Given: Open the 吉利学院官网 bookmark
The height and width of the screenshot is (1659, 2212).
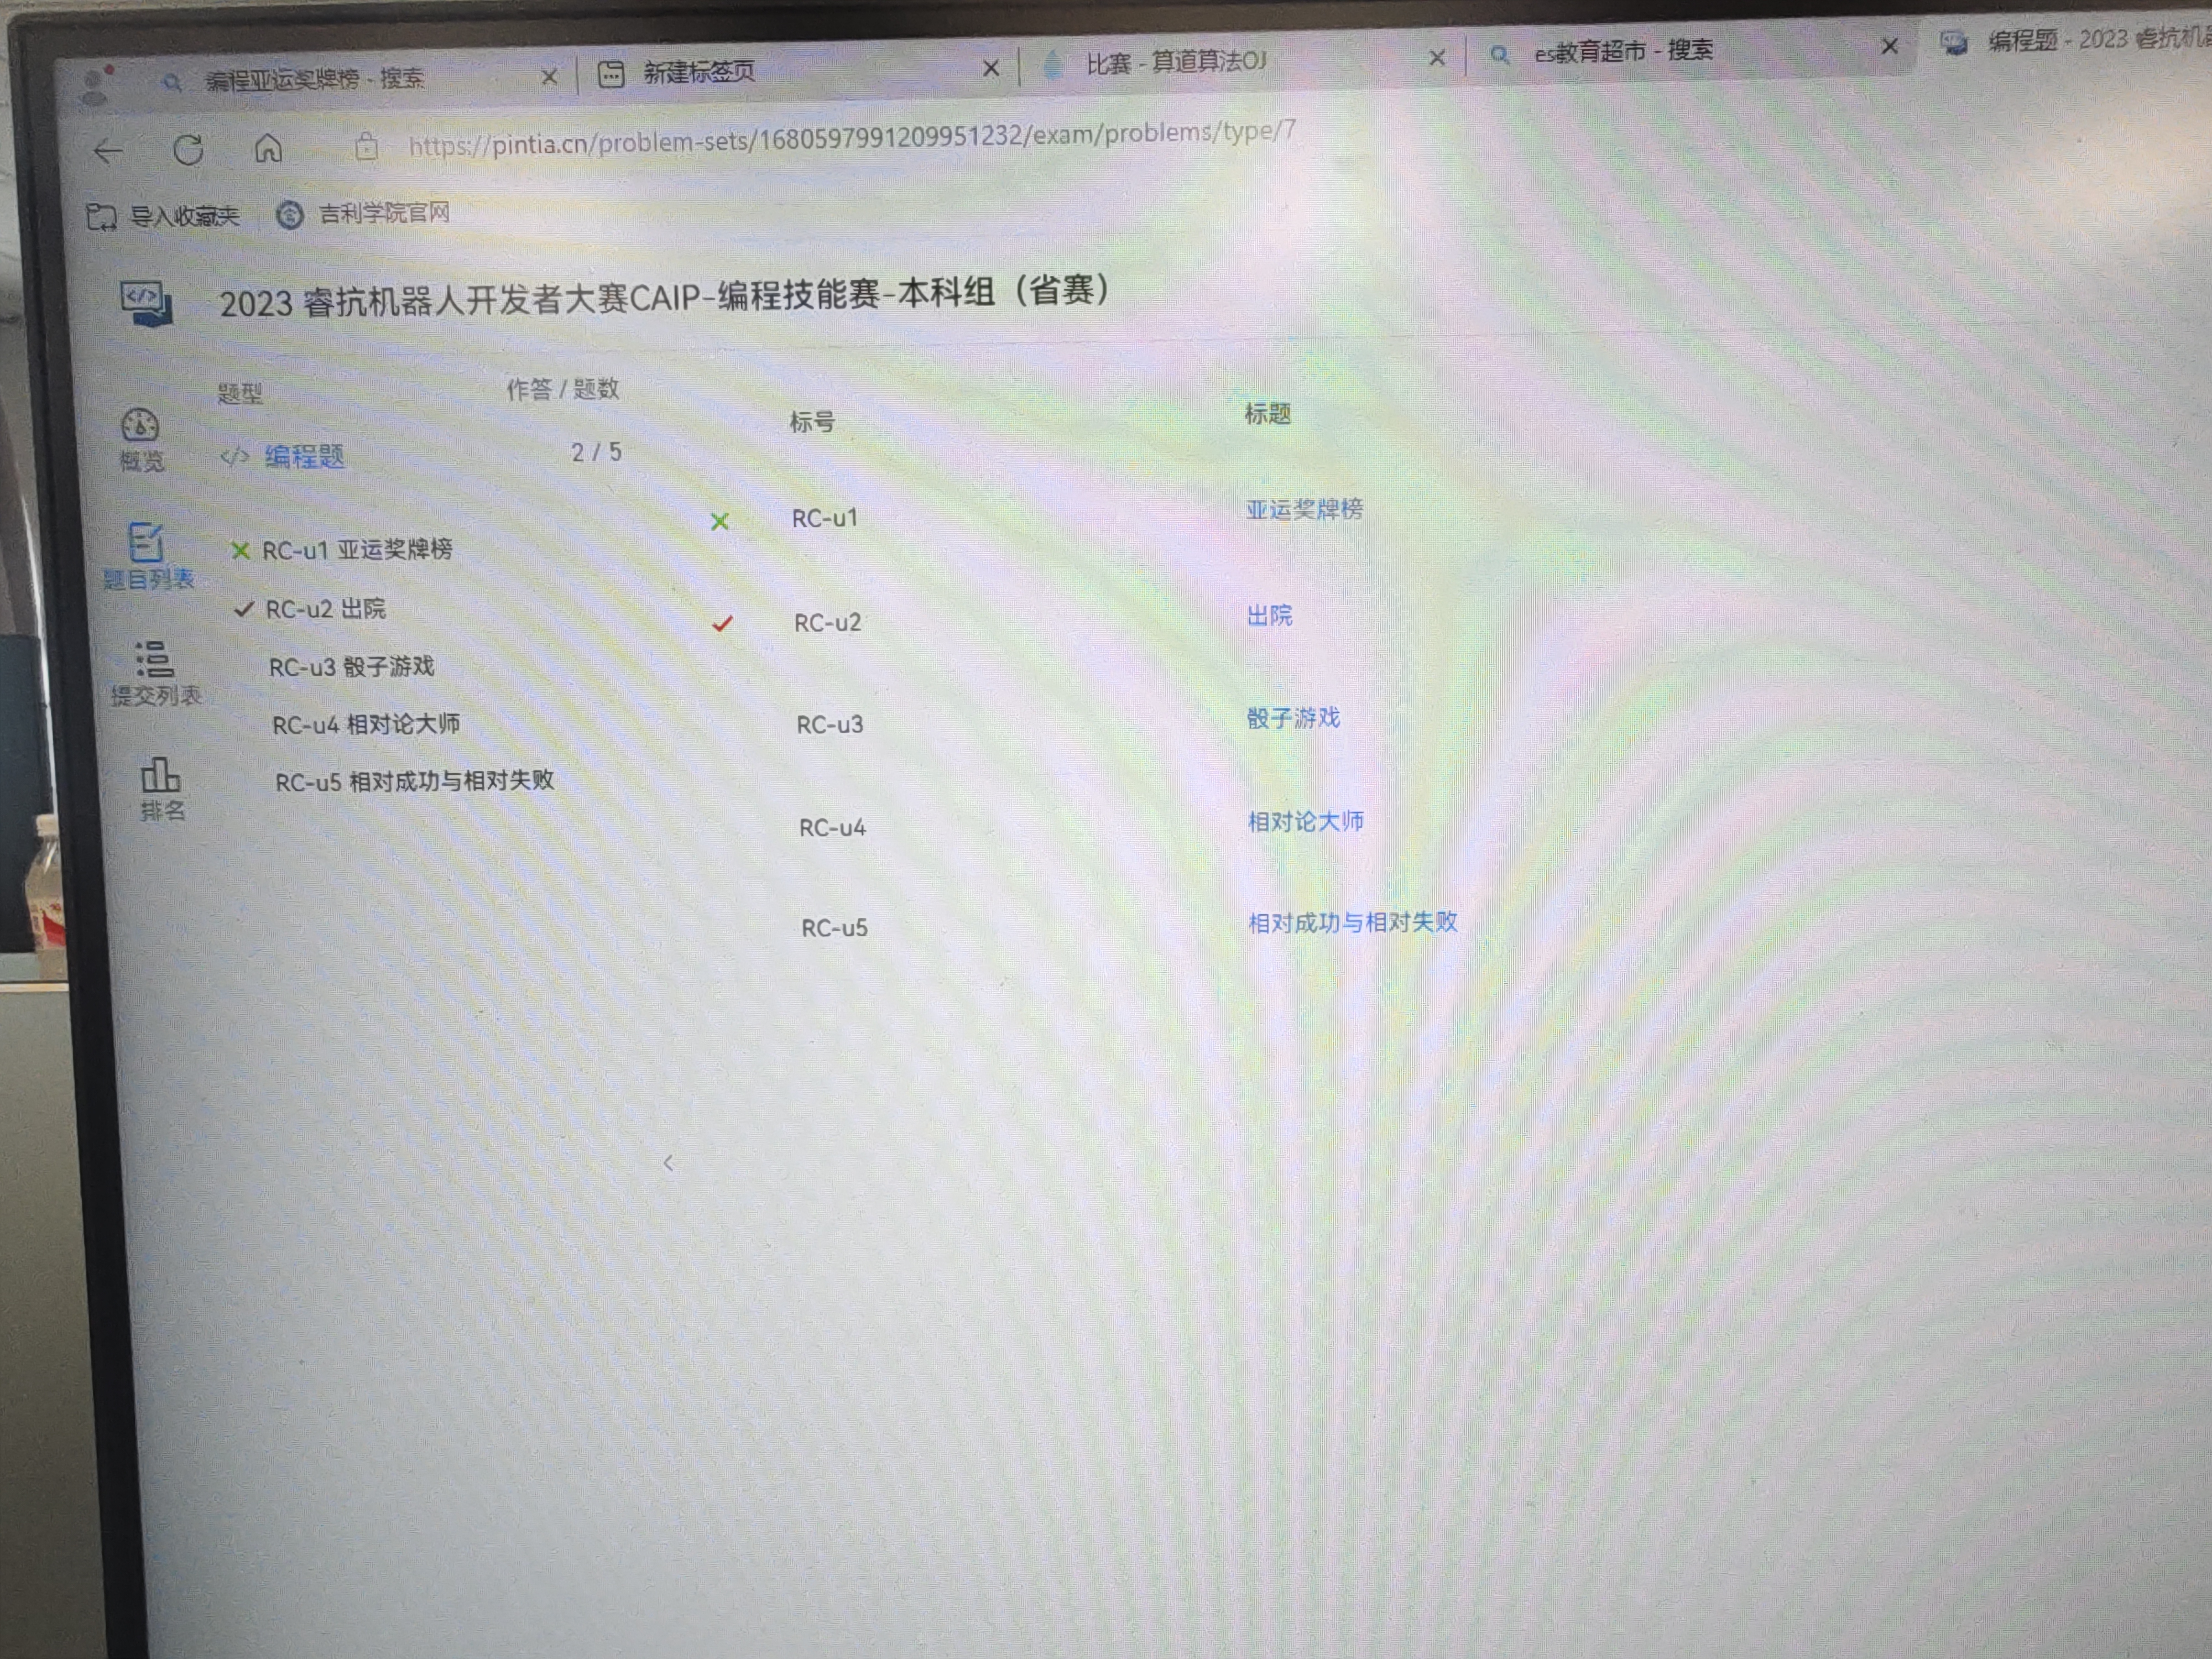Looking at the screenshot, I should click(x=383, y=213).
